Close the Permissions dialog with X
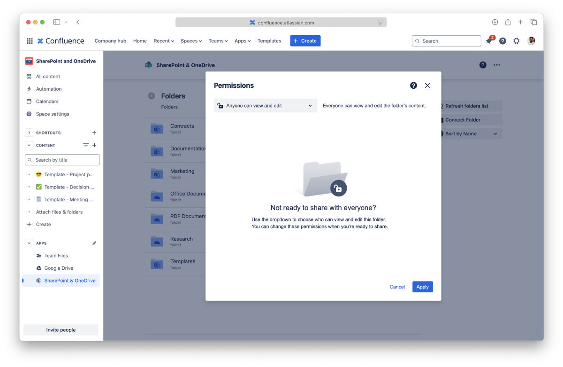 (427, 86)
